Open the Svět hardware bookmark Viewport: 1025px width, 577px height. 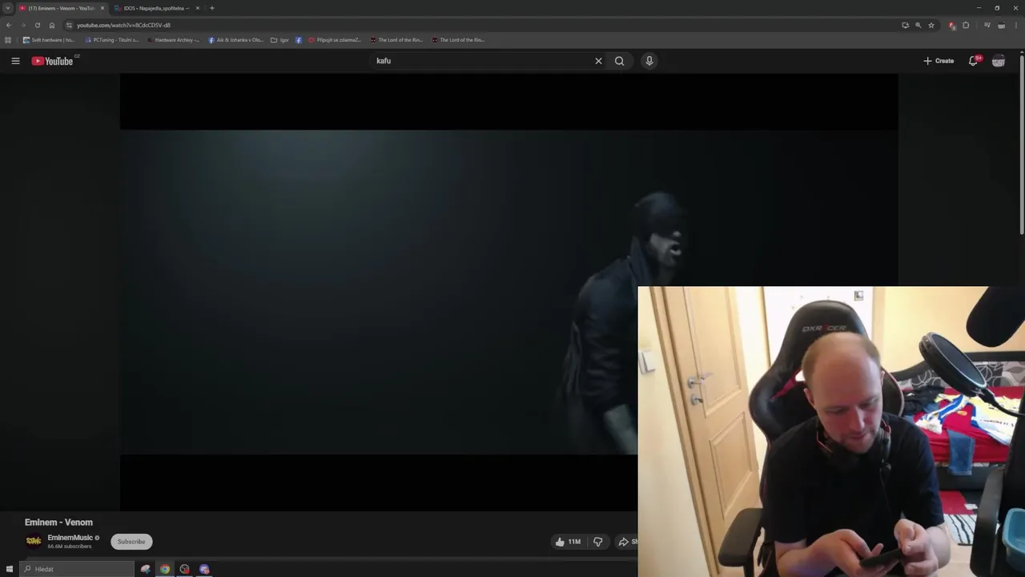48,40
